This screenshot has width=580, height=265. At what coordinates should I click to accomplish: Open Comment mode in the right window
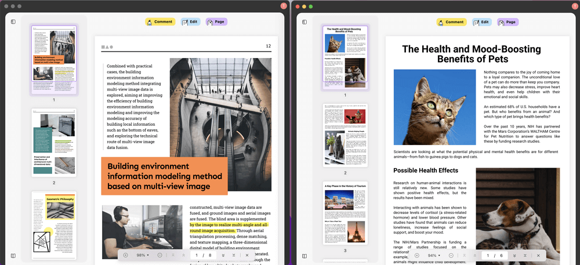point(451,22)
